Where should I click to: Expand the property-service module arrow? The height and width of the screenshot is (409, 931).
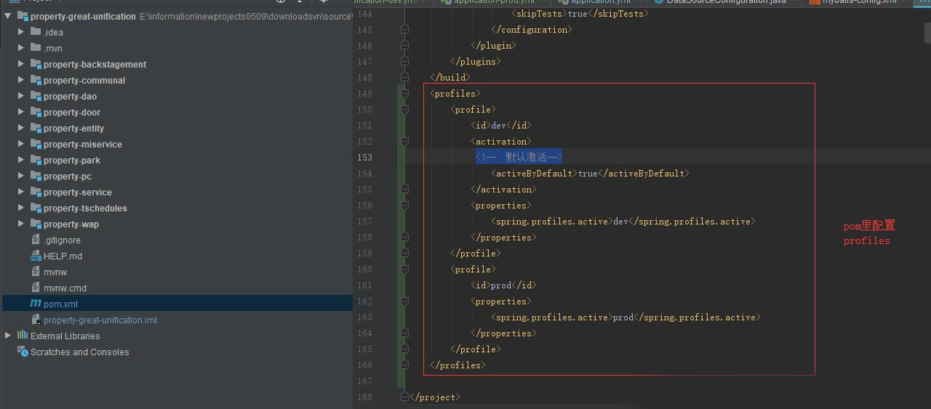21,192
